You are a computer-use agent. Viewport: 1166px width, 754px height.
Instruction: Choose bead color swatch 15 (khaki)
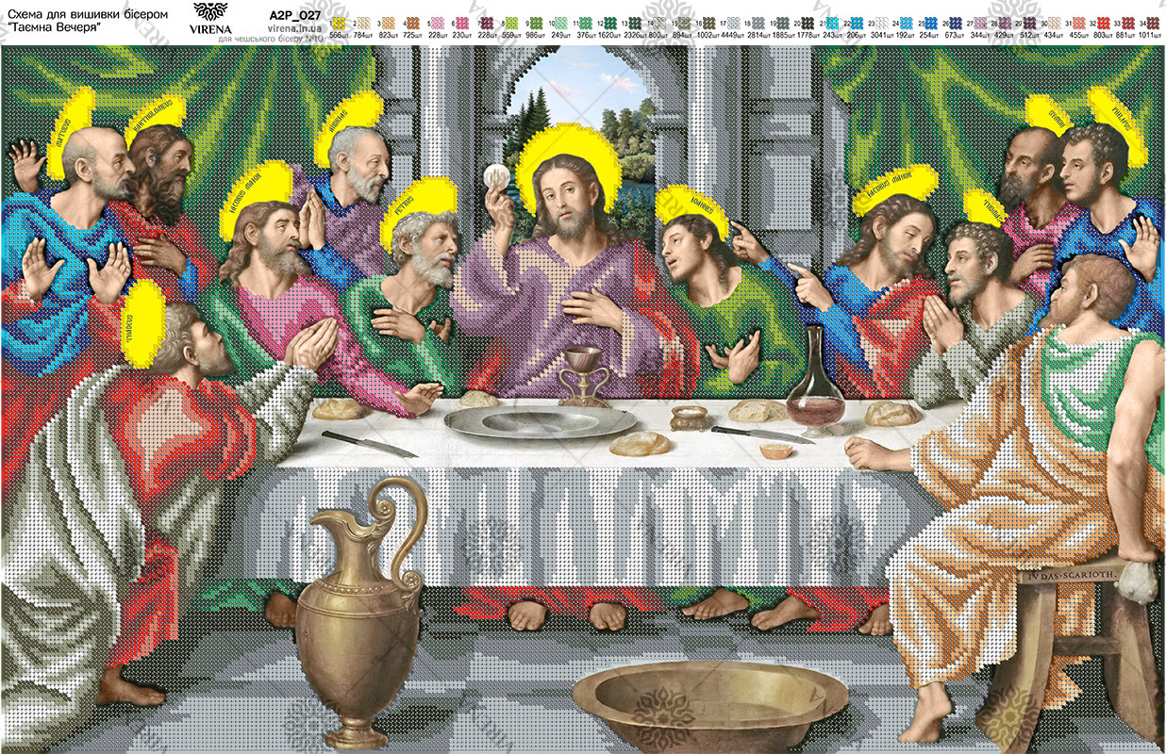[685, 22]
